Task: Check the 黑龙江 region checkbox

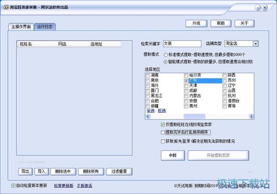Action: click(x=148, y=96)
